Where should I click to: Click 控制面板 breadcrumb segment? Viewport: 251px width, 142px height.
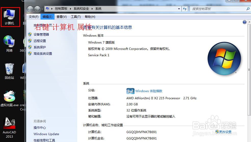(61, 9)
